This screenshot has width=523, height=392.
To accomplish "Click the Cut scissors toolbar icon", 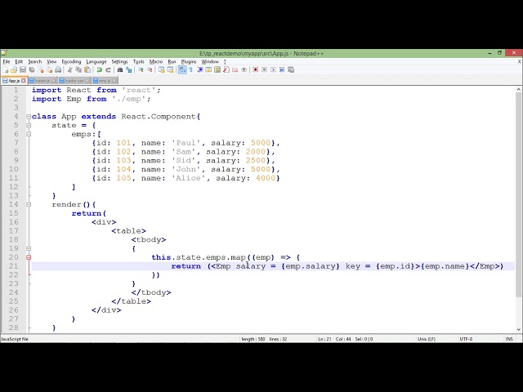I will 70,70.
